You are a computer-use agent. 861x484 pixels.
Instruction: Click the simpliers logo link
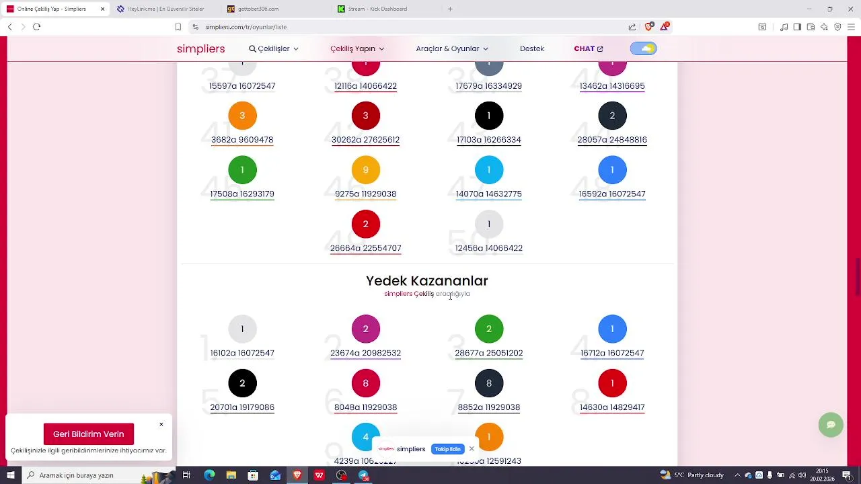click(x=200, y=48)
